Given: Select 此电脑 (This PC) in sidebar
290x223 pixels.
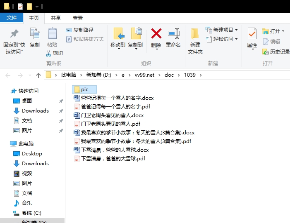Looking at the screenshot, I should click(22, 143).
